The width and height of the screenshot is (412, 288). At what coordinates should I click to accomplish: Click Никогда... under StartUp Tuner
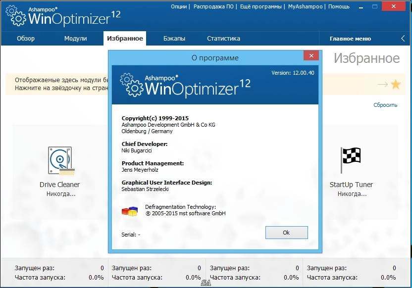[x=352, y=194]
